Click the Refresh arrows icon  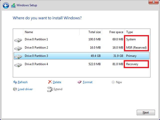(x=15, y=82)
